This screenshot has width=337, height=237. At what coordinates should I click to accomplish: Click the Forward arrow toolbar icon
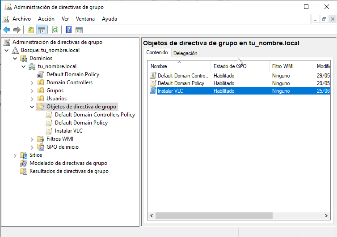(x=17, y=30)
